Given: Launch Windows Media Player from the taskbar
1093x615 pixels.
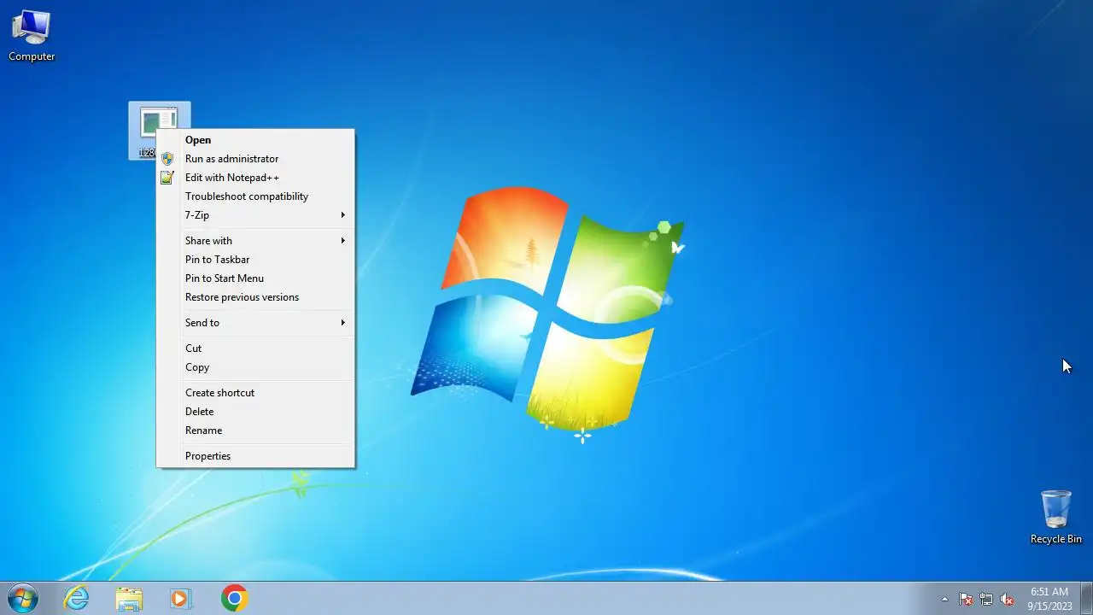Looking at the screenshot, I should pyautogui.click(x=181, y=598).
